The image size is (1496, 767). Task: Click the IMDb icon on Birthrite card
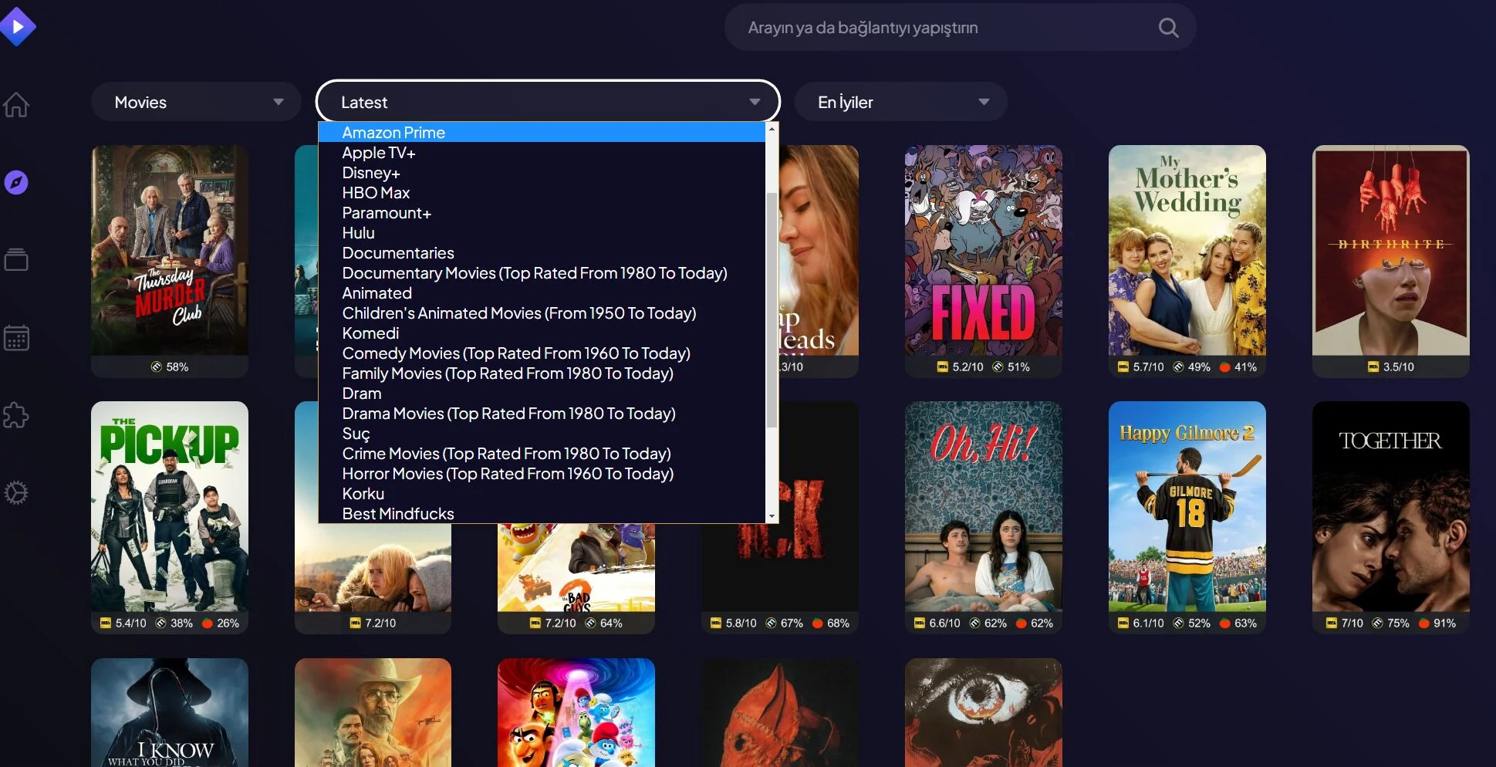1373,367
